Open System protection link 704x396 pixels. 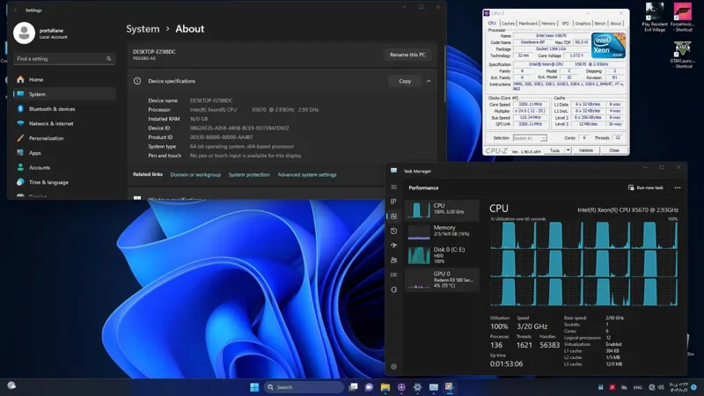[249, 174]
